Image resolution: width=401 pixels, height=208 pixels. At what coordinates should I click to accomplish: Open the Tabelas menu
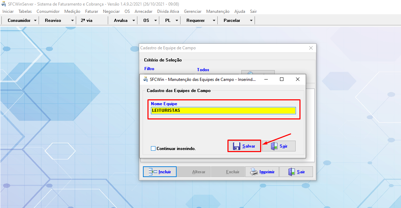pyautogui.click(x=25, y=11)
